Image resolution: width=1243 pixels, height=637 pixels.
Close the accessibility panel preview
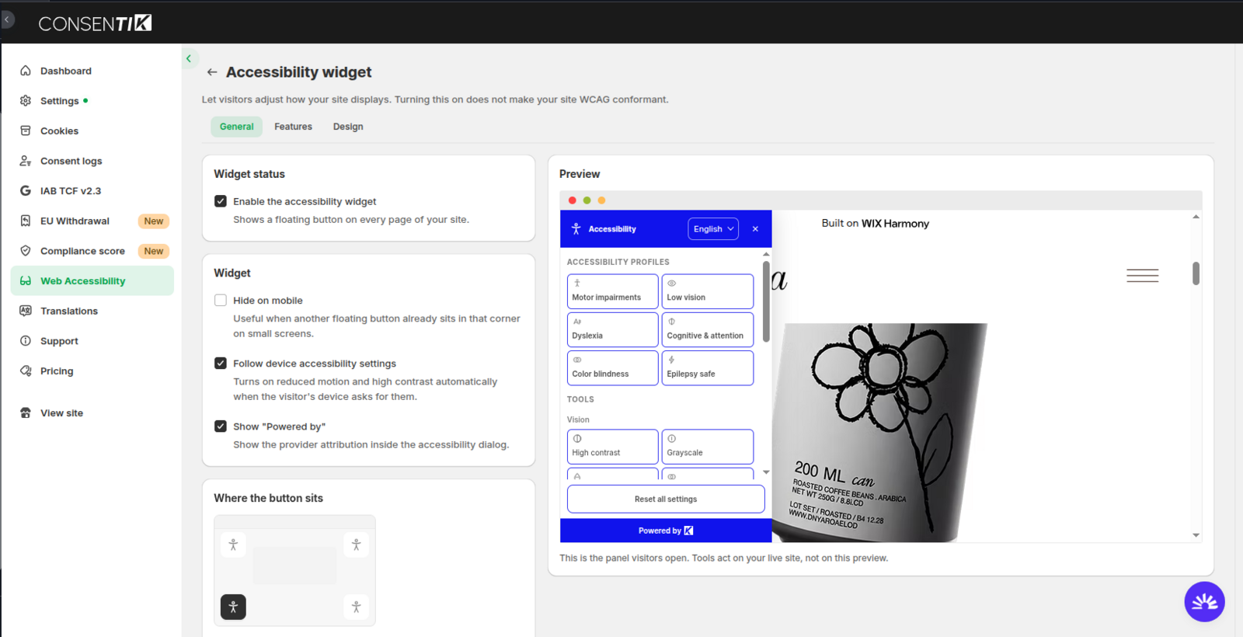pos(755,229)
